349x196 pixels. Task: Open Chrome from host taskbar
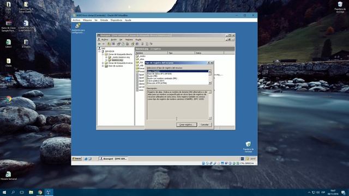tap(40, 192)
